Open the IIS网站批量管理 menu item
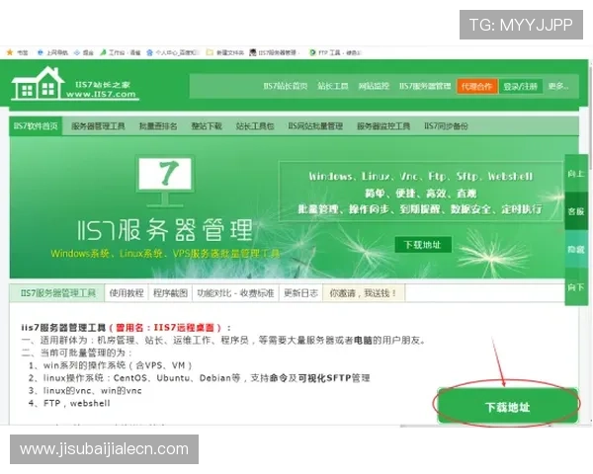Viewport: 593px width, 474px height. coord(315,126)
